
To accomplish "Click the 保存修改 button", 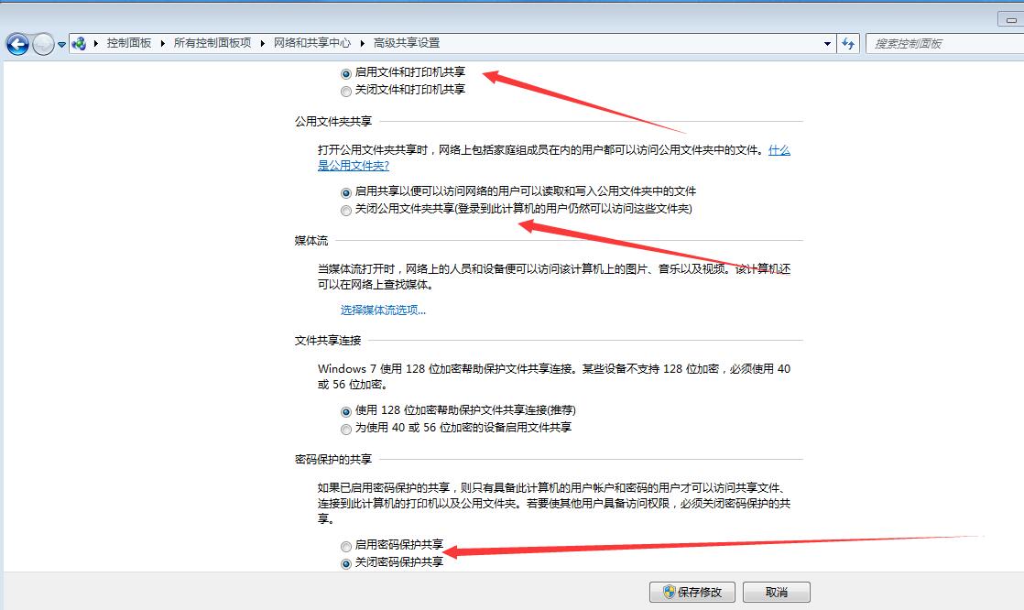I will [x=692, y=591].
